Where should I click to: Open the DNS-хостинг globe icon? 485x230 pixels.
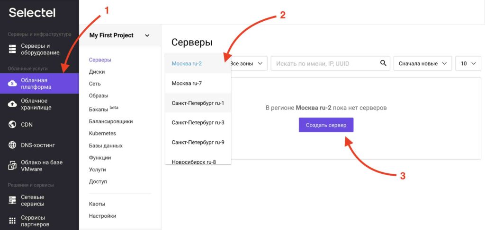point(12,145)
